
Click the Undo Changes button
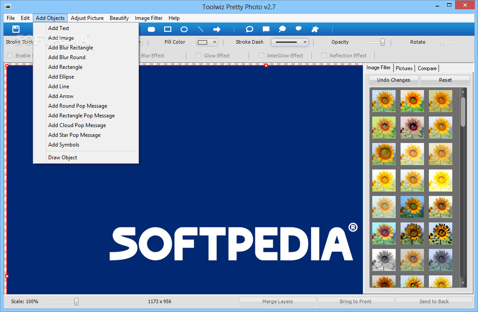[393, 80]
